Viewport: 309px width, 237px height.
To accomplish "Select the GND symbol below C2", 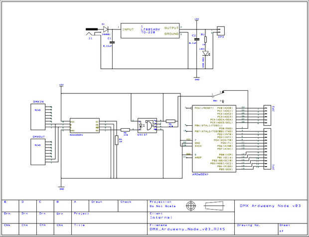I will [197, 78].
